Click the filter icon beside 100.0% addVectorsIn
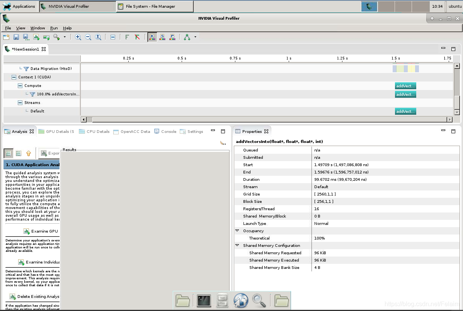 32,94
